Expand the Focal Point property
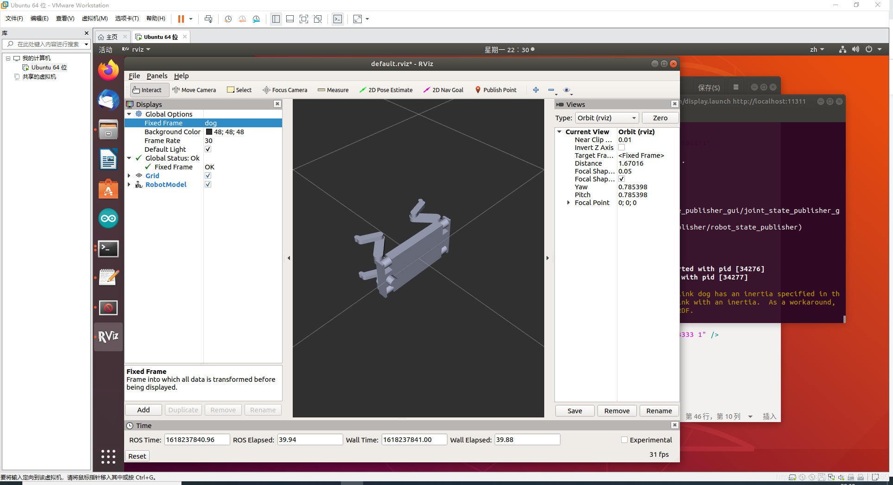 click(568, 203)
